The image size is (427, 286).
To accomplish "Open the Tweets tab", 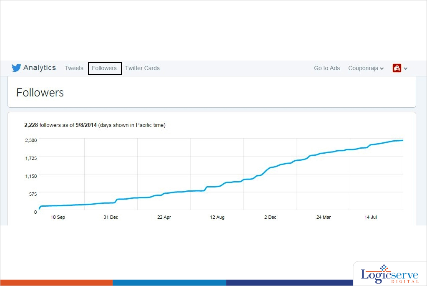I will tap(74, 68).
